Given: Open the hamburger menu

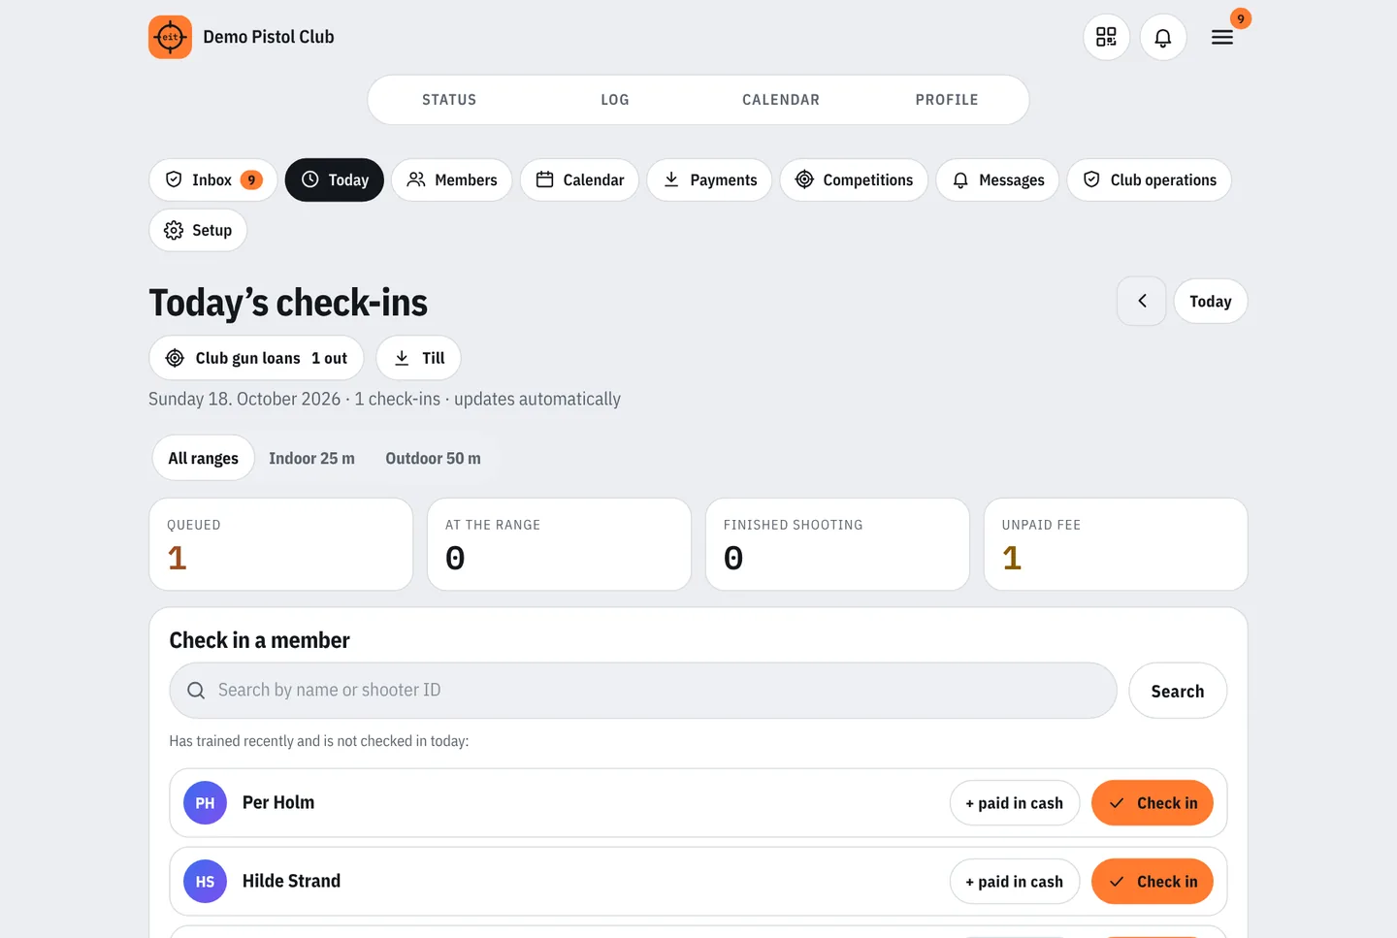Looking at the screenshot, I should 1222,37.
